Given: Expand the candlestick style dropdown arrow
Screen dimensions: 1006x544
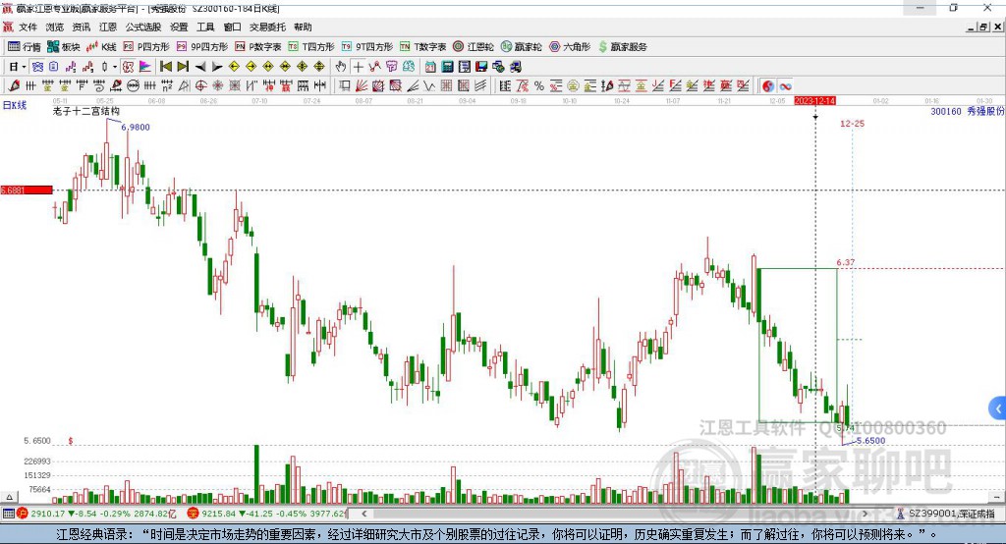Looking at the screenshot, I should [x=115, y=67].
